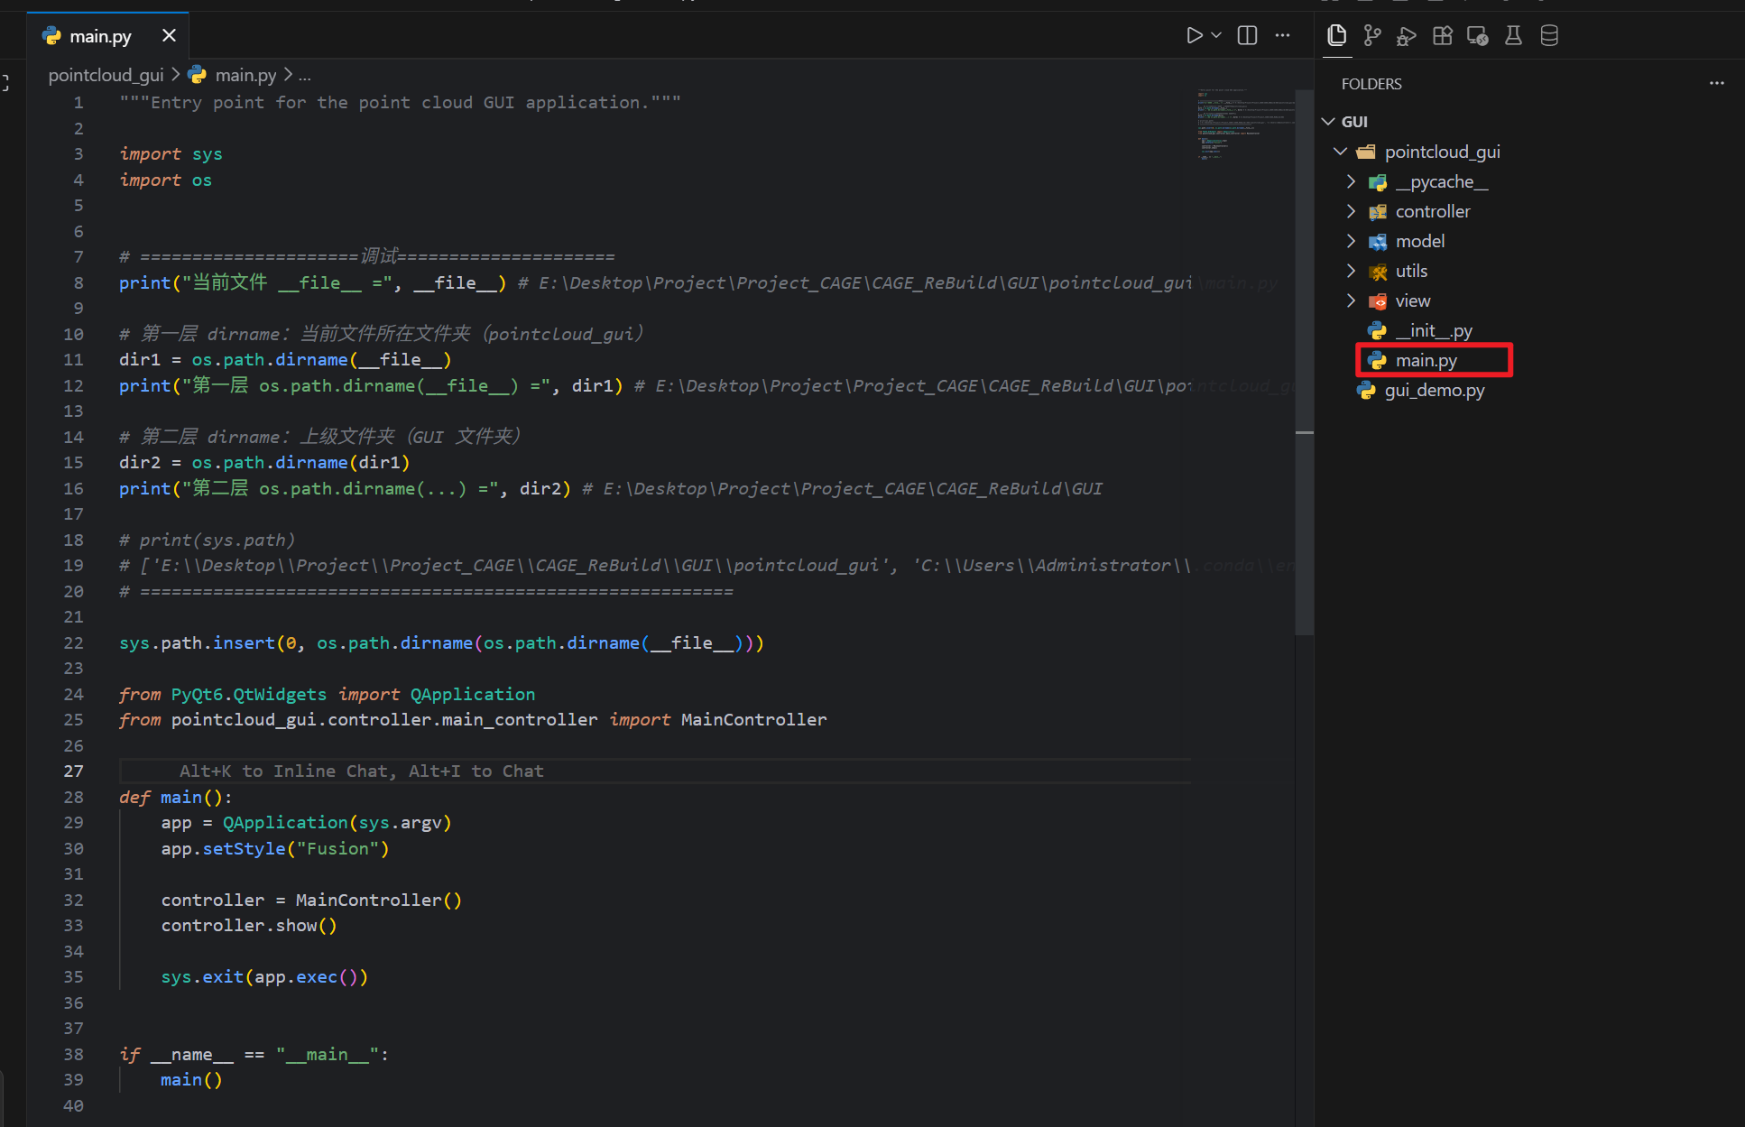The width and height of the screenshot is (1745, 1127).
Task: Select main.py in the file tree
Action: coord(1426,360)
